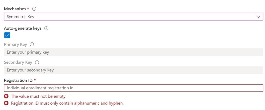Click the info icon beside Mechanism label
The height and width of the screenshot is (110, 265).
(34, 9)
